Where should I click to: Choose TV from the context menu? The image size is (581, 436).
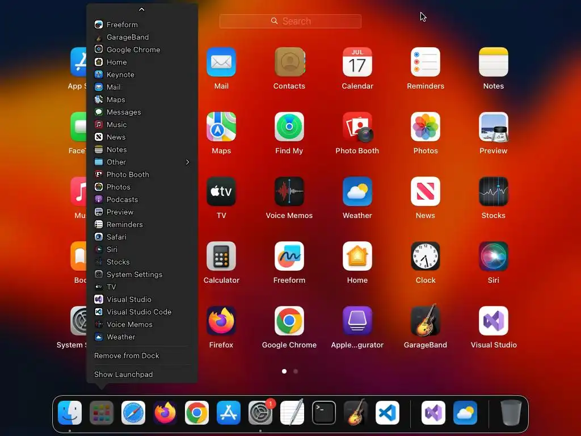[x=142, y=287]
